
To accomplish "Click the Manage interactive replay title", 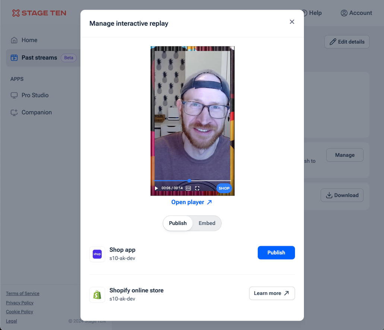I will [x=129, y=23].
